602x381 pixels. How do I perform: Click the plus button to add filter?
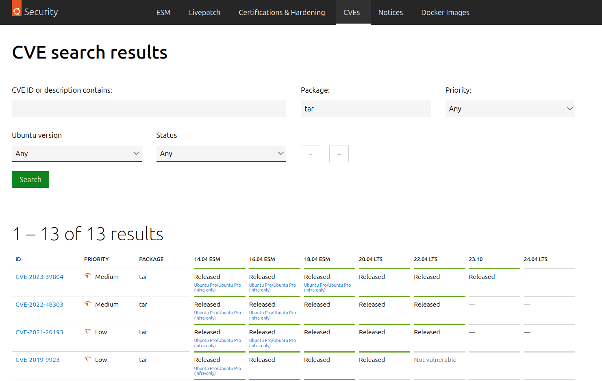coord(339,154)
